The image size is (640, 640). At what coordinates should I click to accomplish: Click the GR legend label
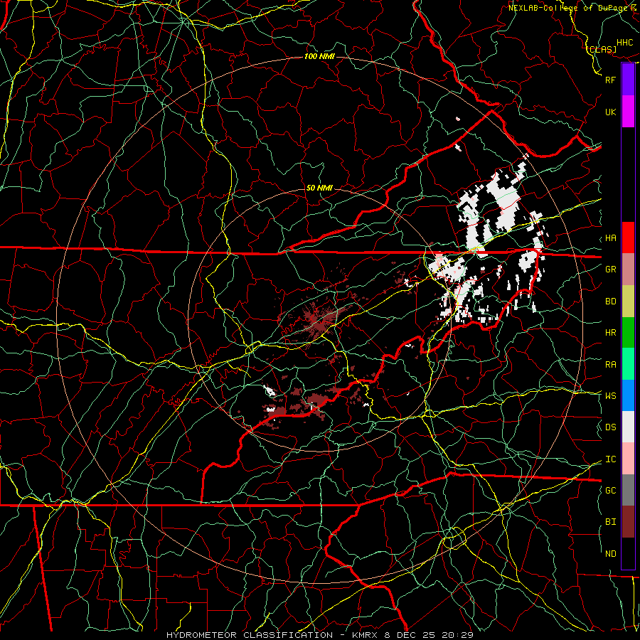(x=610, y=269)
